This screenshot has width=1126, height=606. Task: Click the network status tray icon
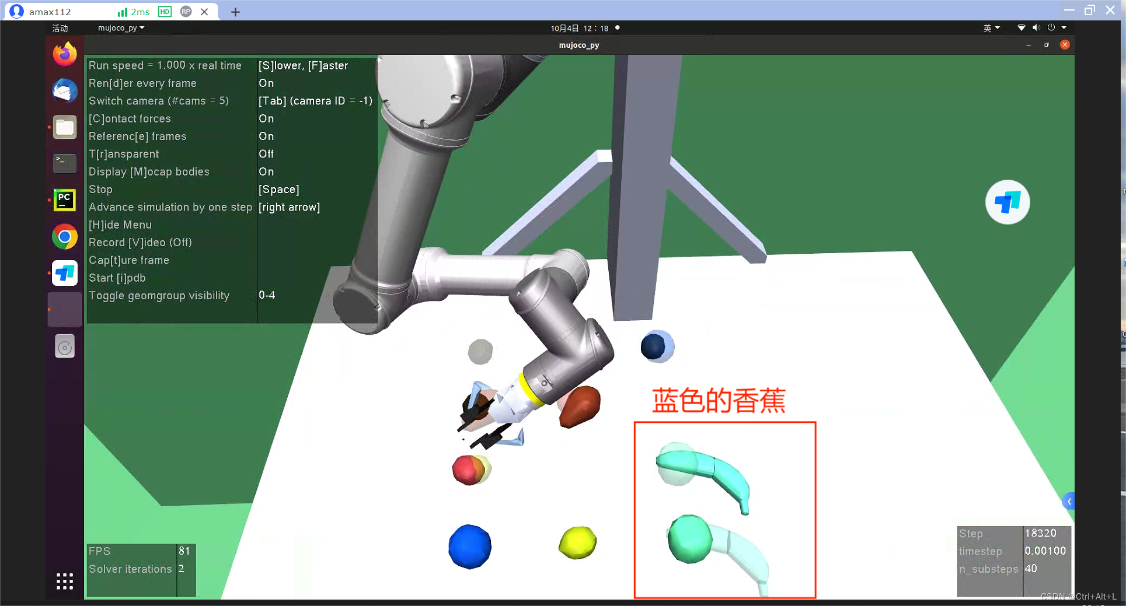[x=1021, y=28]
